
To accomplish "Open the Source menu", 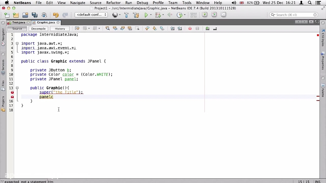I will 95,3.
